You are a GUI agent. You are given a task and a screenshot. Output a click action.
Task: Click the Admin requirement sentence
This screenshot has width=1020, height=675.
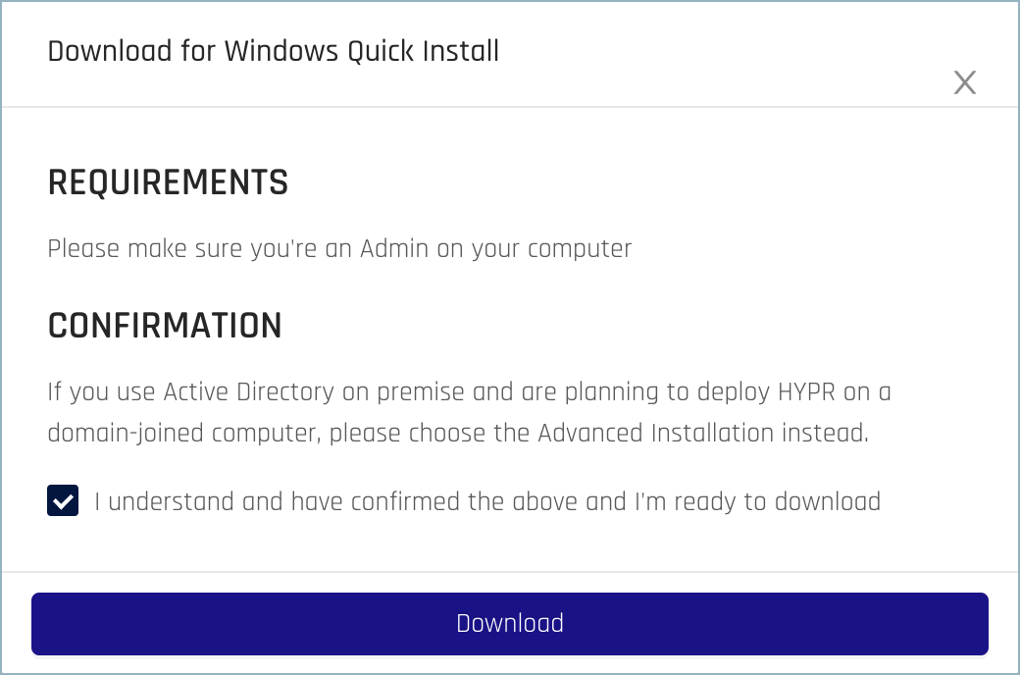click(338, 249)
